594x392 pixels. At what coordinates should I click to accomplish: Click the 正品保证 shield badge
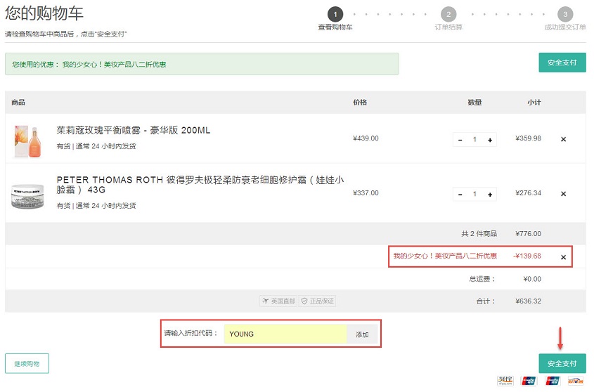coord(318,301)
